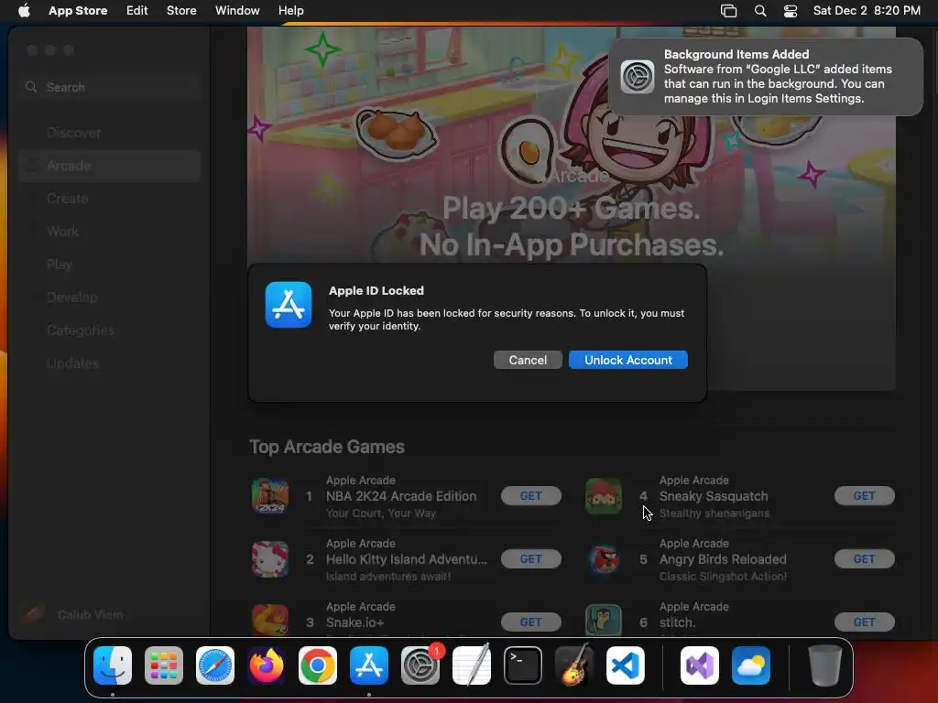Click the Unlock Account button
The image size is (938, 703).
point(627,360)
